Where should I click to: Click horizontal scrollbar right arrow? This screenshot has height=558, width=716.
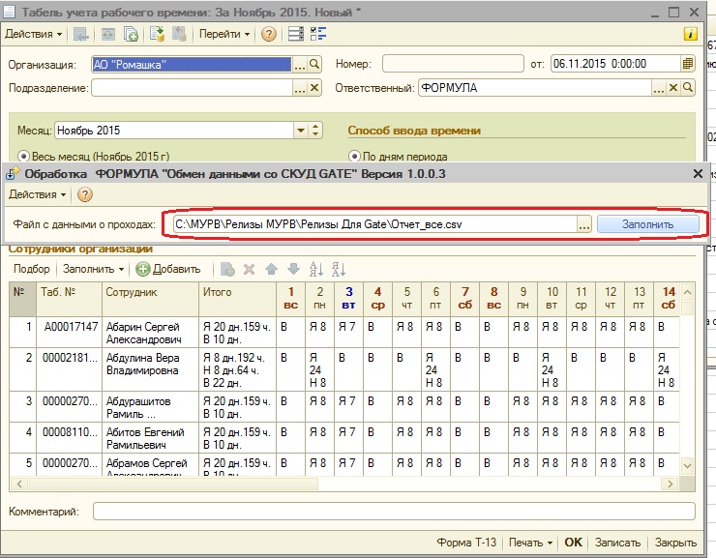click(670, 484)
